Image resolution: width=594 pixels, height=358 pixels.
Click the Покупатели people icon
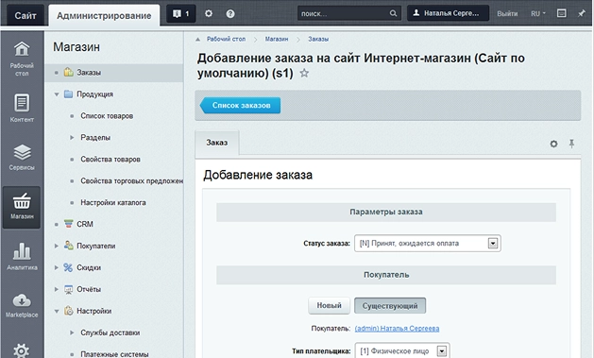click(69, 245)
